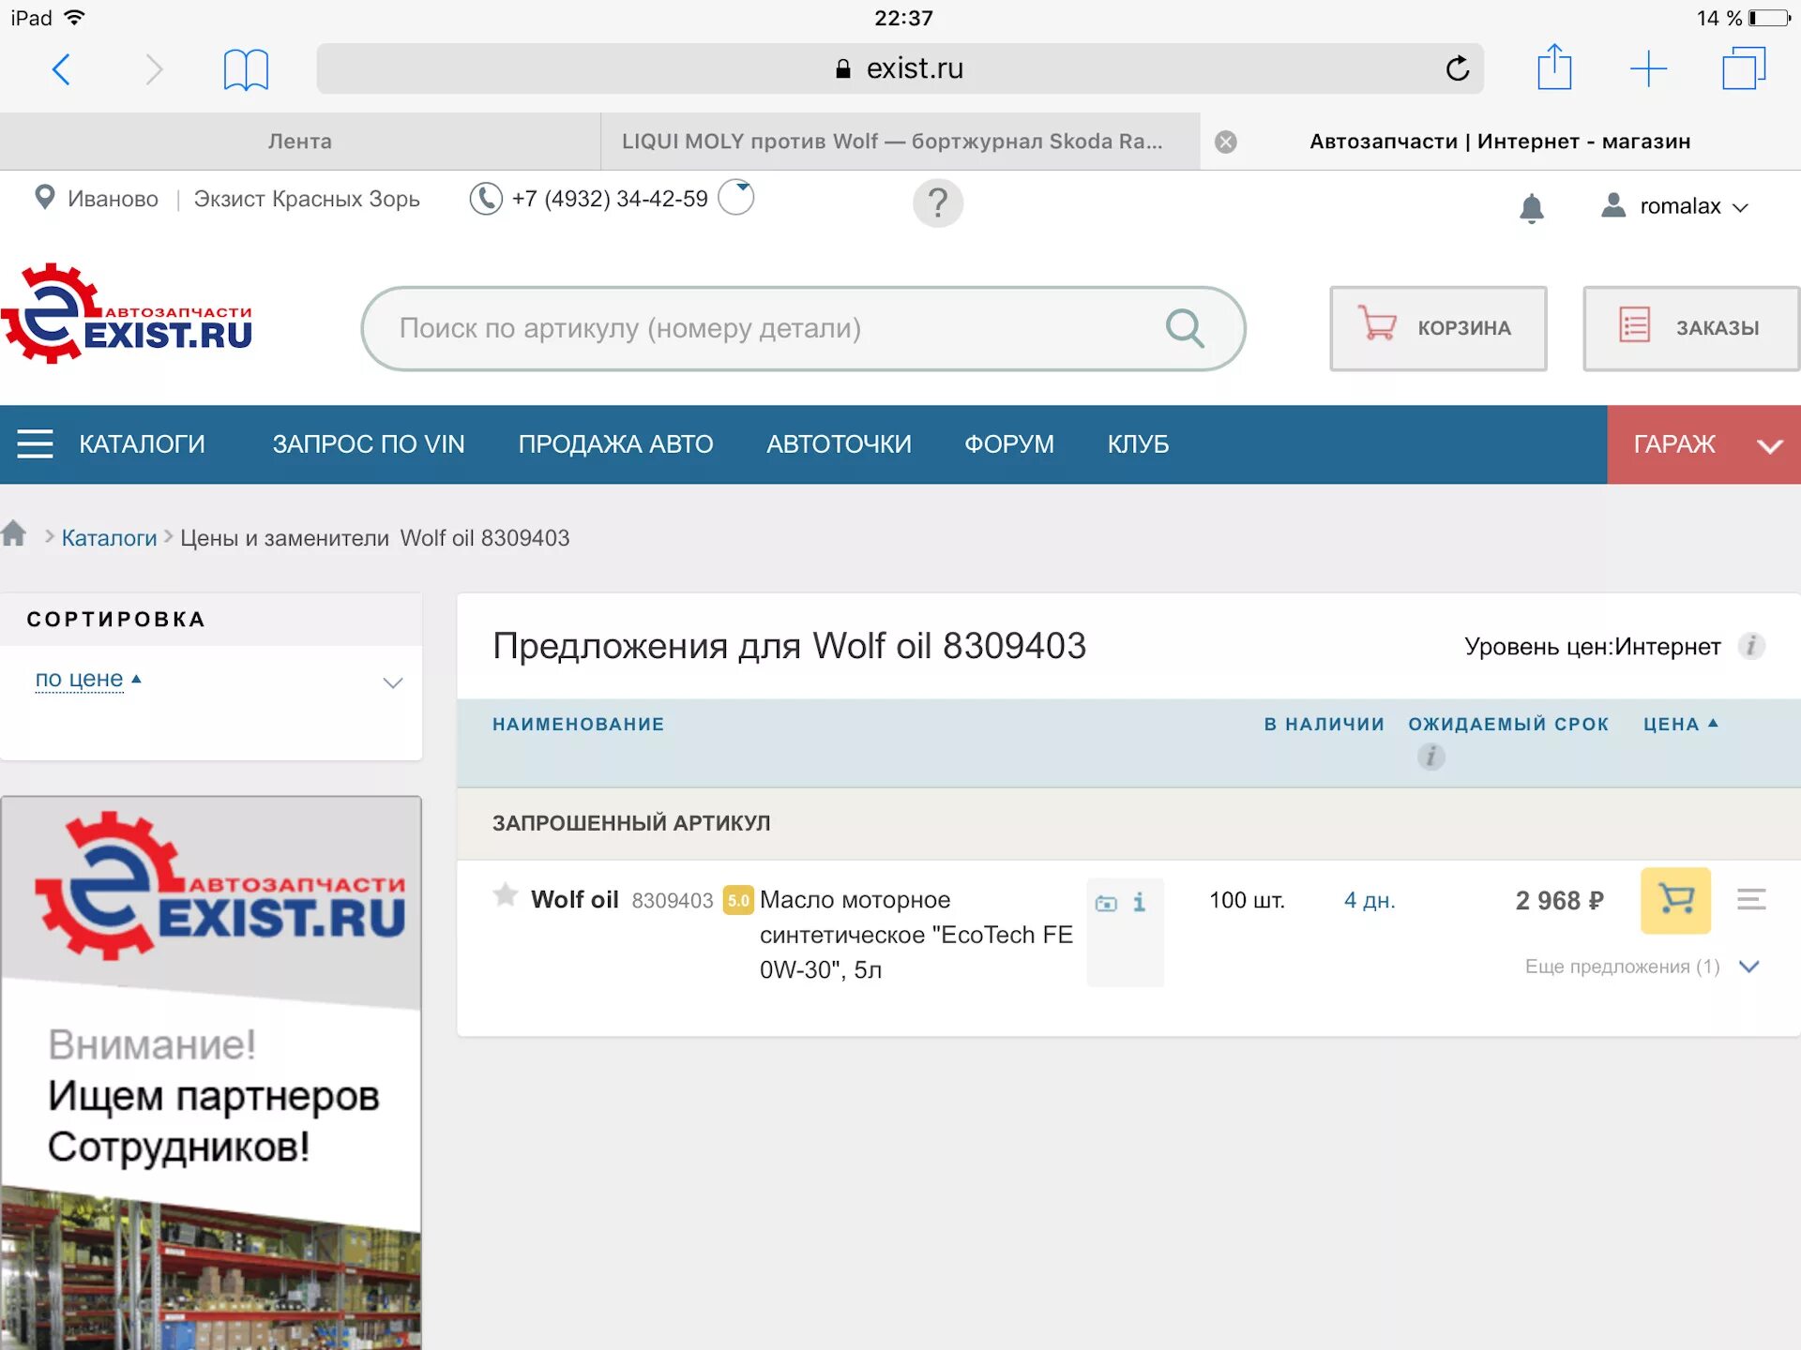
Task: Open the Safari share sheet icon
Action: click(1554, 67)
